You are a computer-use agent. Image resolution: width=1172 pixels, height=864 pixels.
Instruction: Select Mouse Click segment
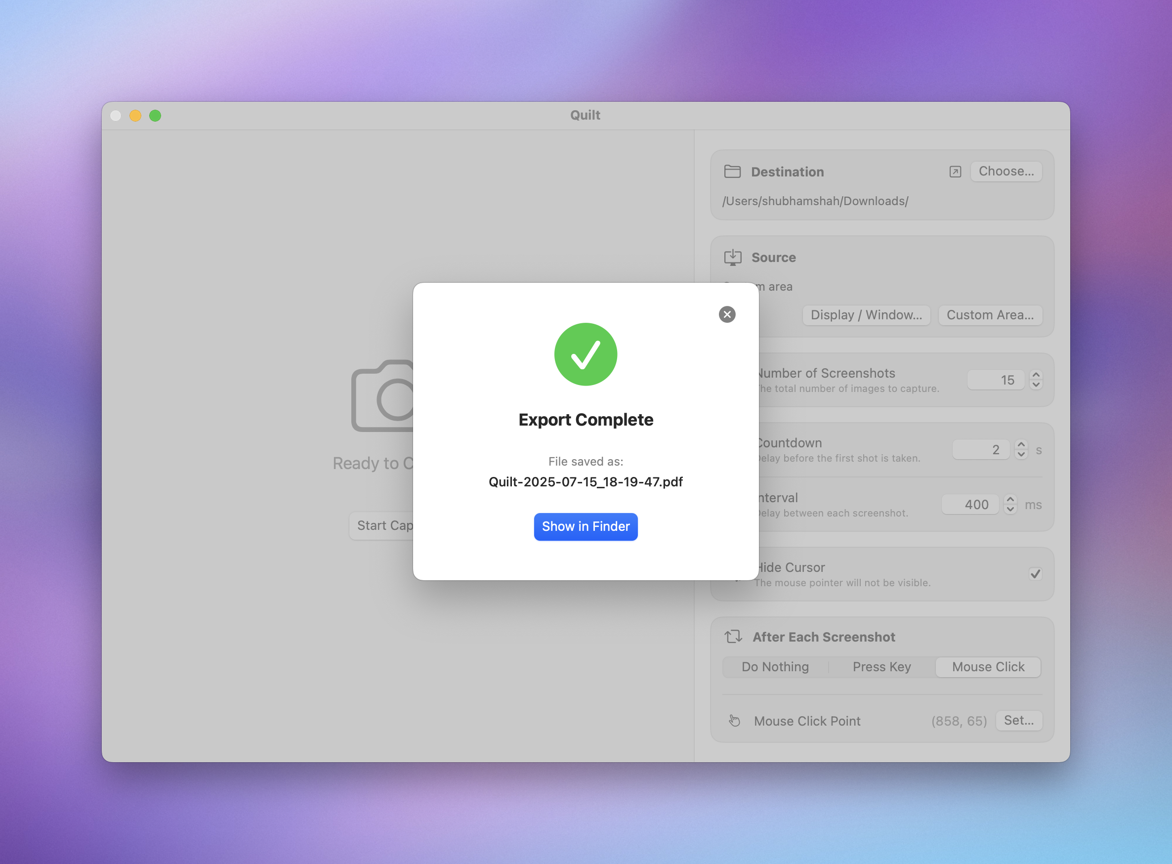click(988, 667)
